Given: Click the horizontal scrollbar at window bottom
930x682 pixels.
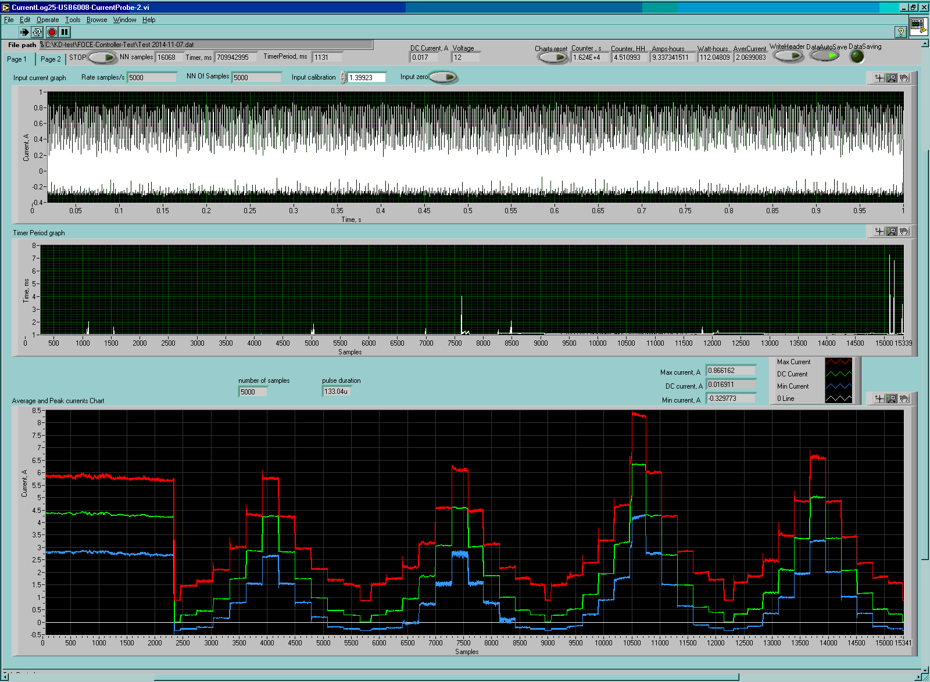Looking at the screenshot, I should coord(446,677).
